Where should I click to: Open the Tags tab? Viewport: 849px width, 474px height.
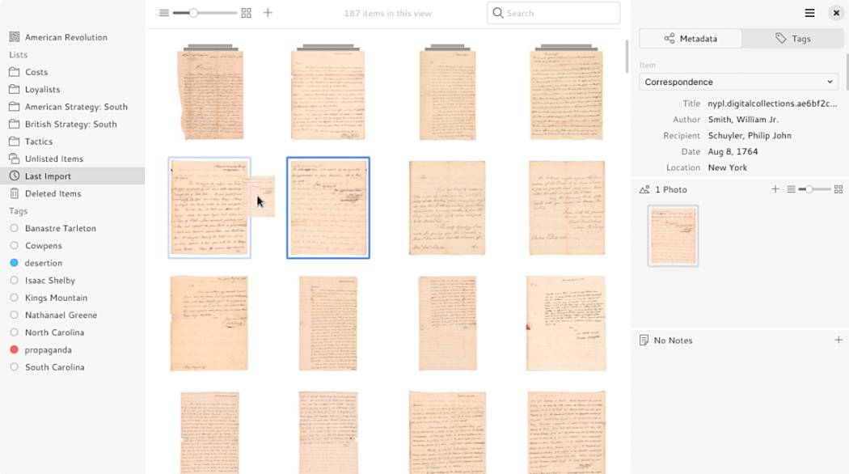coord(792,39)
